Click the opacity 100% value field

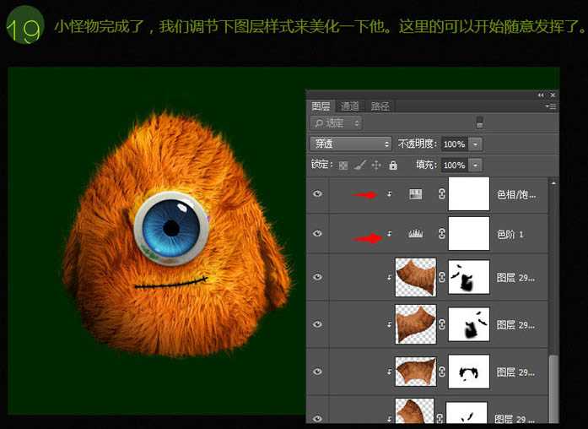point(454,144)
